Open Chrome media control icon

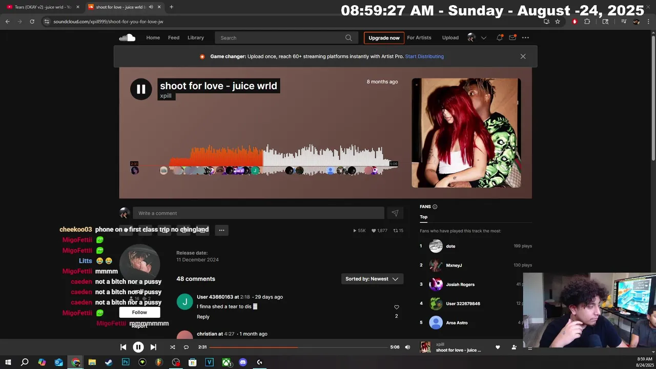pos(624,22)
